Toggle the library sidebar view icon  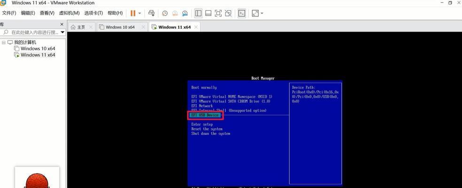pos(198,13)
